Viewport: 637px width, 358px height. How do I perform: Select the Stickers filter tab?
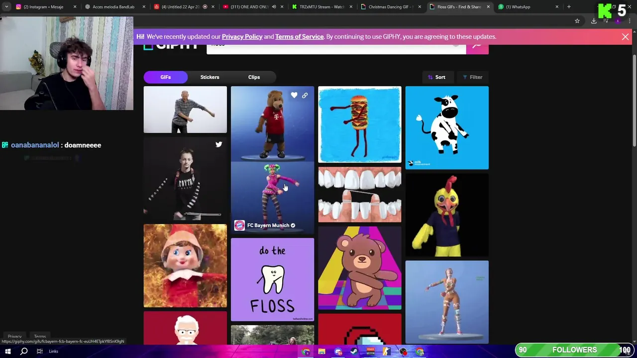210,77
